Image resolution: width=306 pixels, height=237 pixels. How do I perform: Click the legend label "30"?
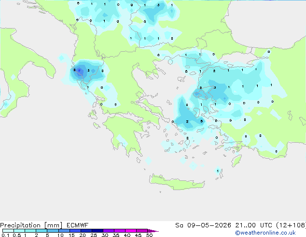coord(105,235)
